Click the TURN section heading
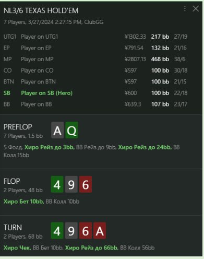Screen dimensions: 204x259 [13, 228]
